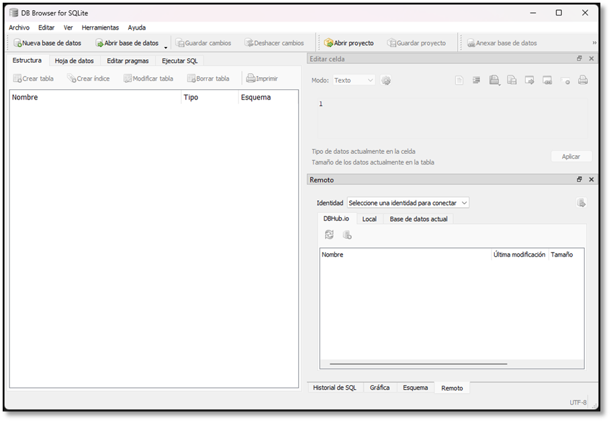Select the Base de datos actual tab
The height and width of the screenshot is (422, 611).
(x=418, y=219)
